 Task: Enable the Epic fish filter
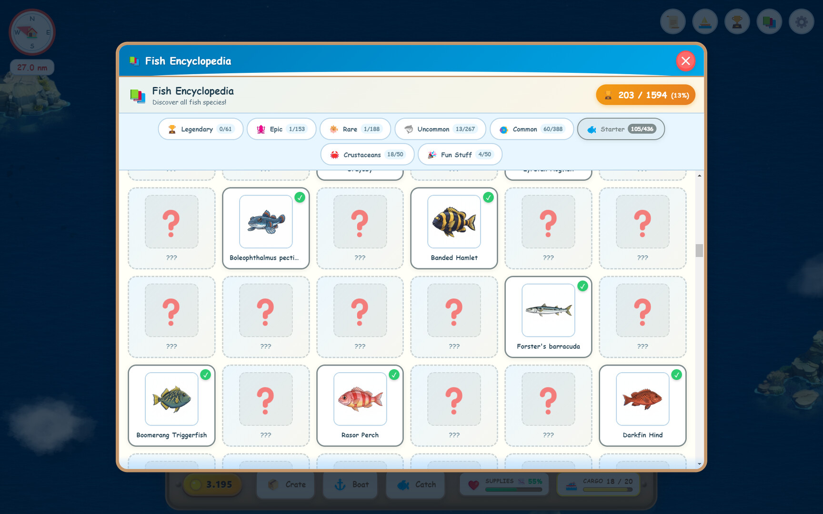pyautogui.click(x=281, y=129)
